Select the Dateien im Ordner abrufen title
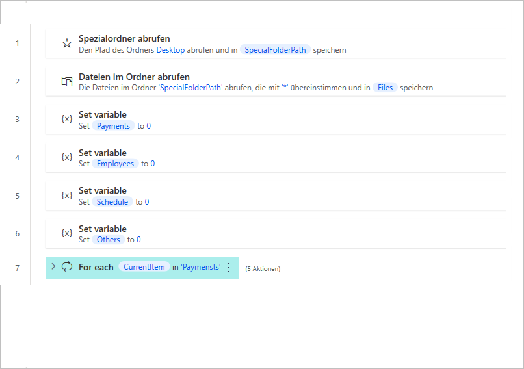This screenshot has width=524, height=369. tap(135, 77)
